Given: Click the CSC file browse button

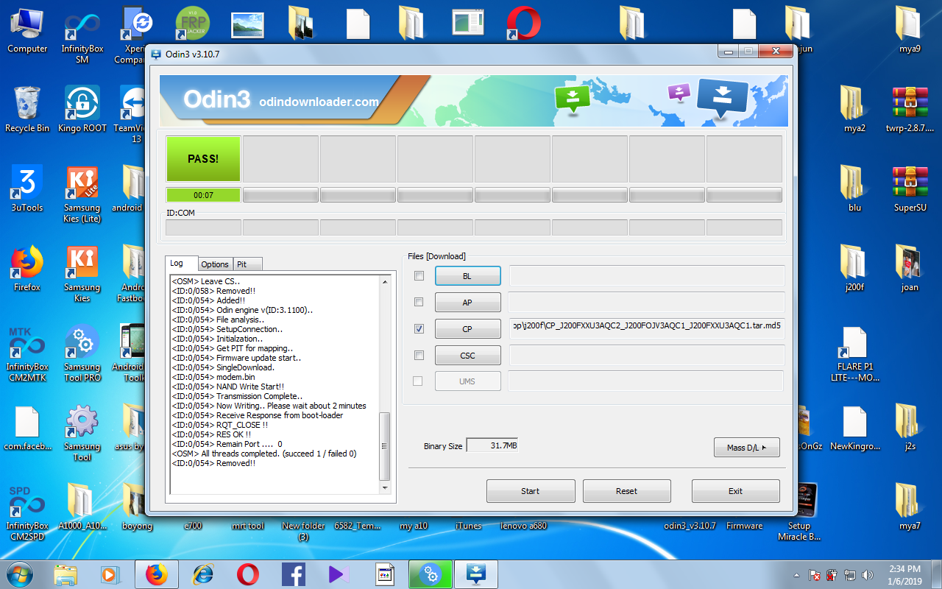Looking at the screenshot, I should tap(467, 356).
